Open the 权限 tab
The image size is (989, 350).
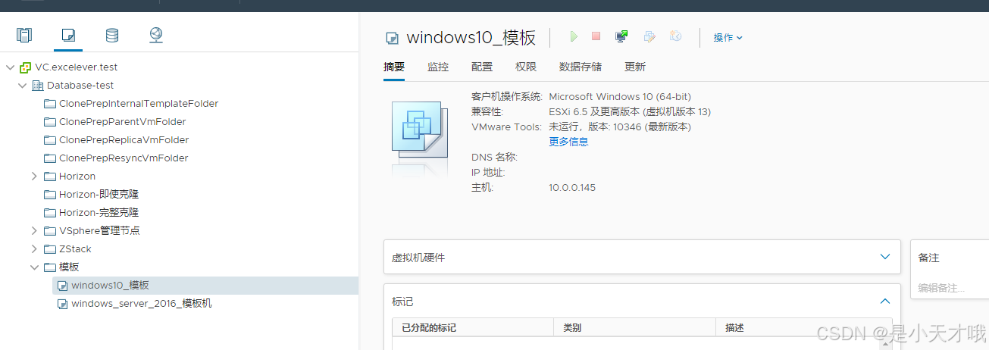[526, 67]
